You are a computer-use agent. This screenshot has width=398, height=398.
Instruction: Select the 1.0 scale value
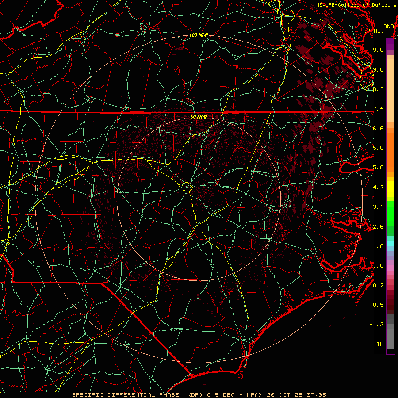[x=378, y=266]
